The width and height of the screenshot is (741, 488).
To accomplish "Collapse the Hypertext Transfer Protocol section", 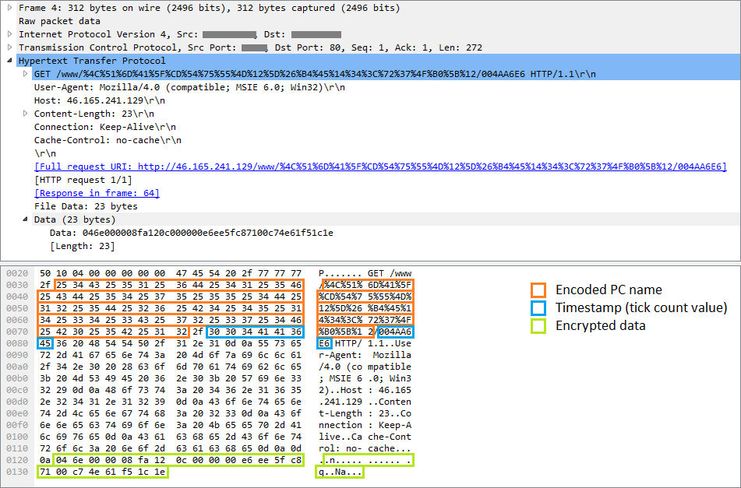I will (9, 61).
